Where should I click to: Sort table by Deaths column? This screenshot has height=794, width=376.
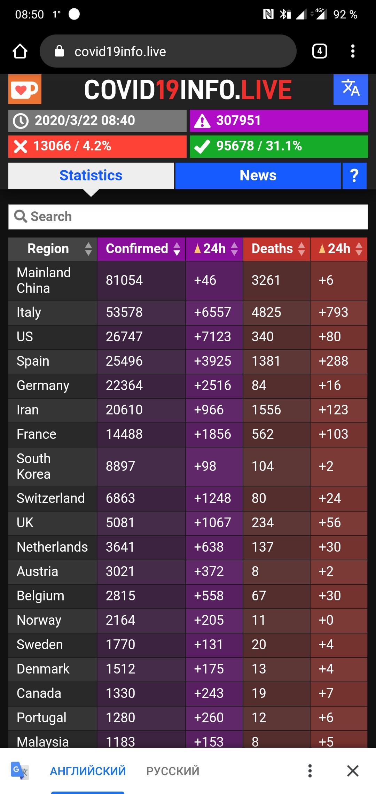(x=276, y=249)
